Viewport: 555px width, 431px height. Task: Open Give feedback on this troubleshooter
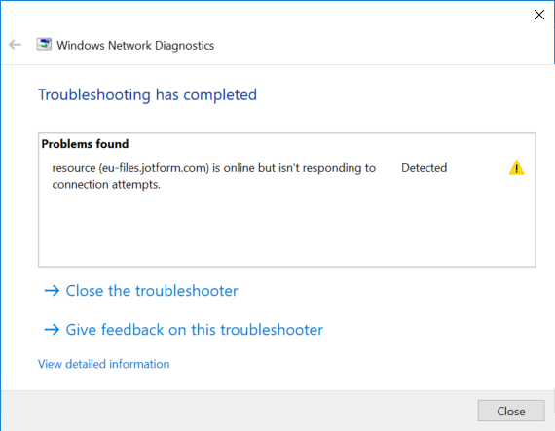(x=195, y=330)
